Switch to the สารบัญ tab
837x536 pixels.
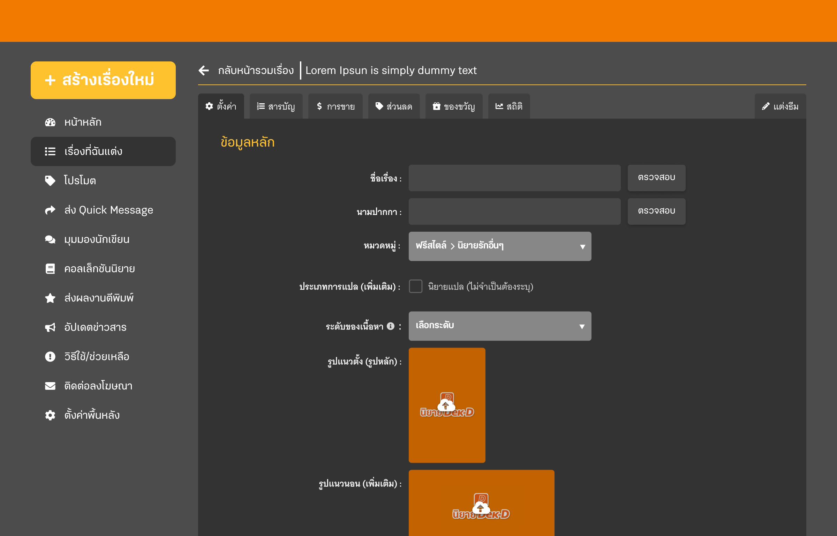click(276, 106)
